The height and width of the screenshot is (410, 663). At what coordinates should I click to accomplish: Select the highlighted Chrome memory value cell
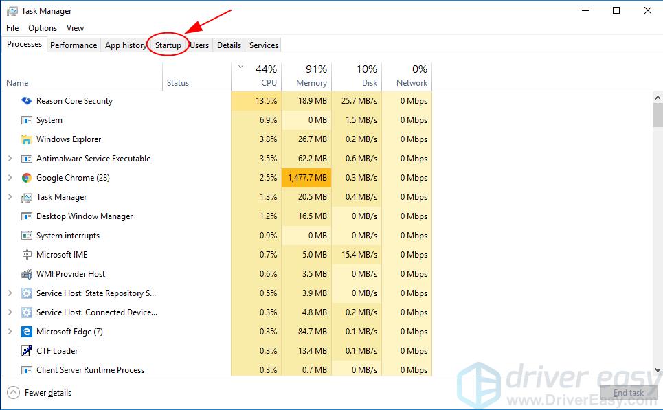pyautogui.click(x=307, y=178)
